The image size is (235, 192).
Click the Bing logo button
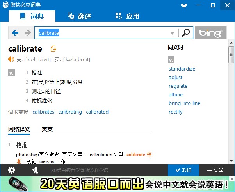(210, 33)
